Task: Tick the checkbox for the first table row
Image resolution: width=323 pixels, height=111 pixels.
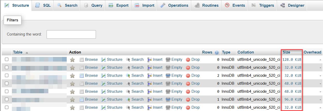Action: [x=7, y=59]
